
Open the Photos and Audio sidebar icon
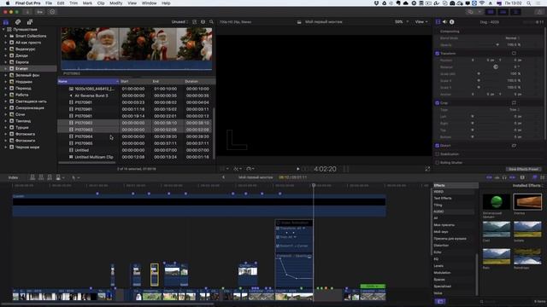click(x=18, y=22)
